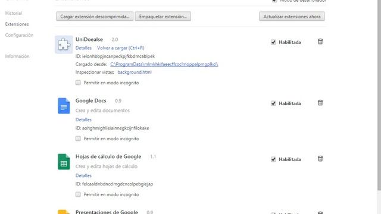Viewport: 381px width, 214px height.
Task: Open Información in the sidebar
Action: [17, 56]
